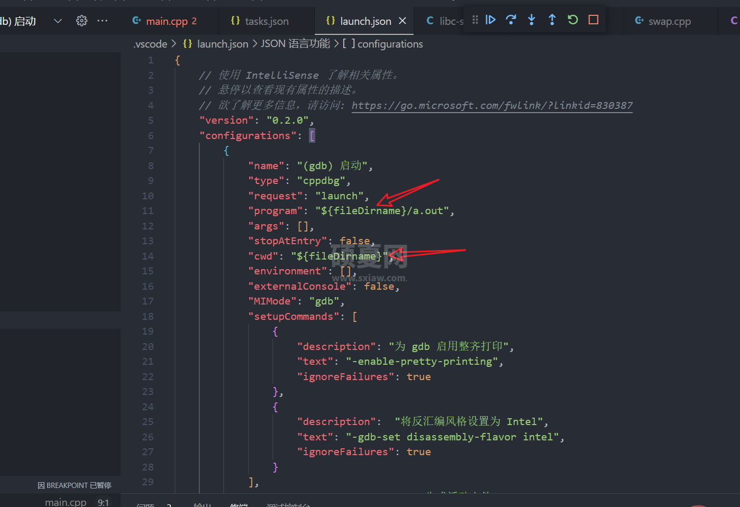Viewport: 740px width, 507px height.
Task: Step into using the down-arrow debug icon
Action: [x=532, y=20]
